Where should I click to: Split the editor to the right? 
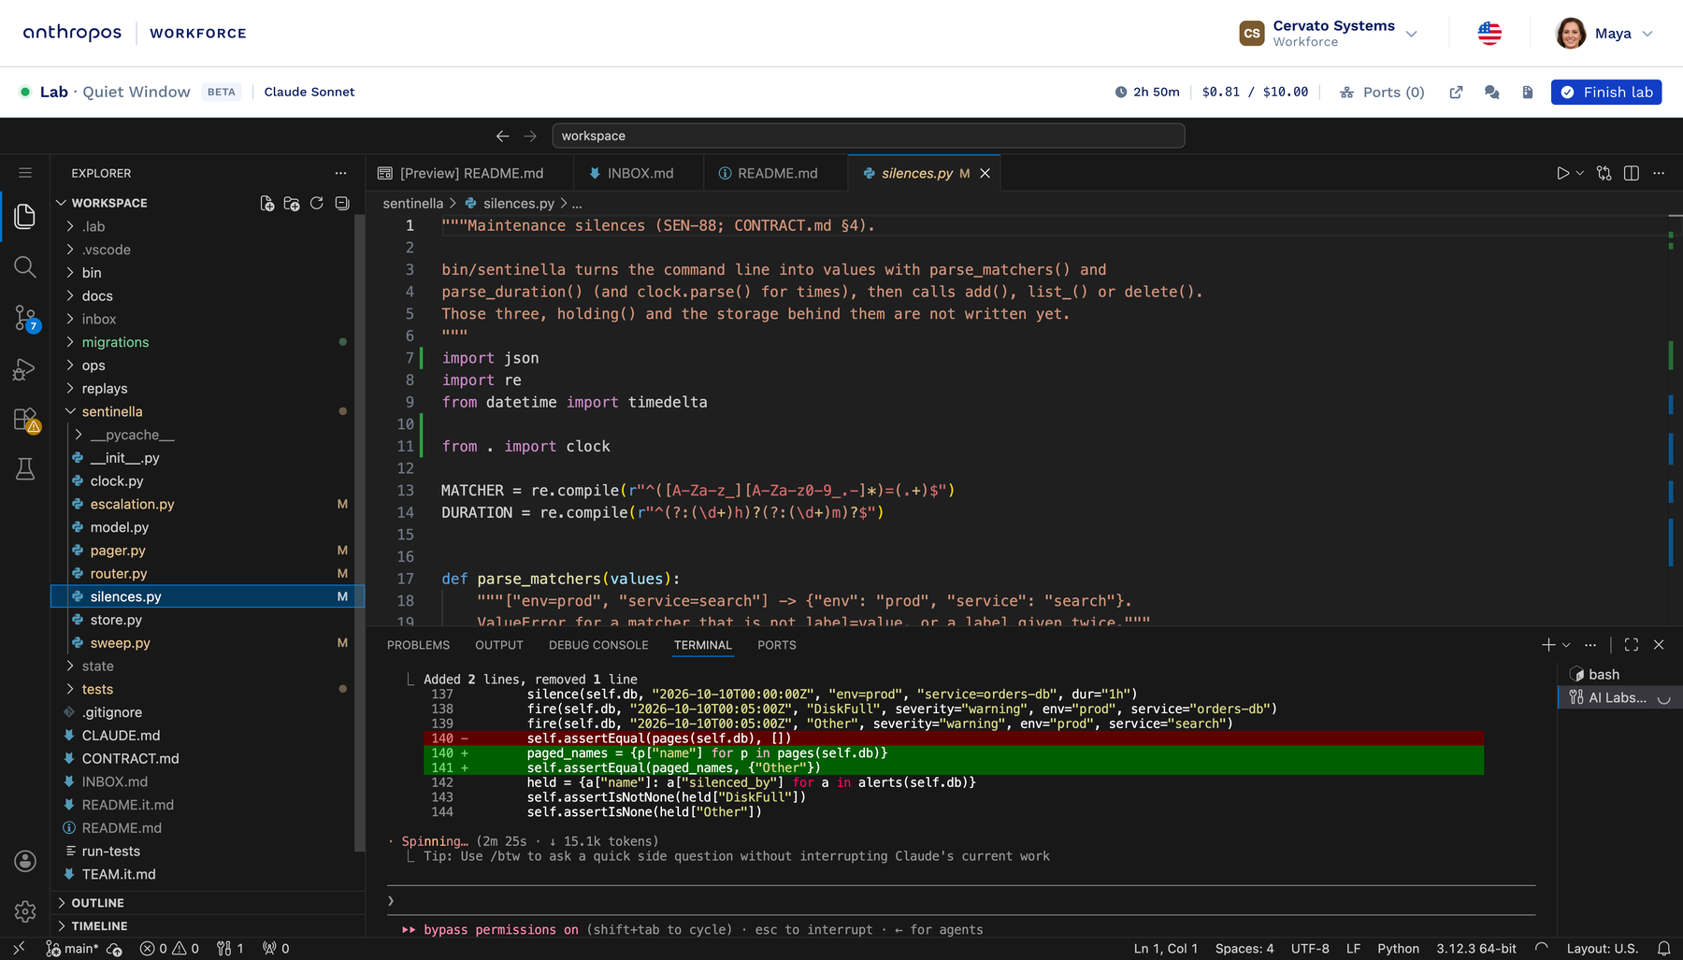[x=1632, y=173]
